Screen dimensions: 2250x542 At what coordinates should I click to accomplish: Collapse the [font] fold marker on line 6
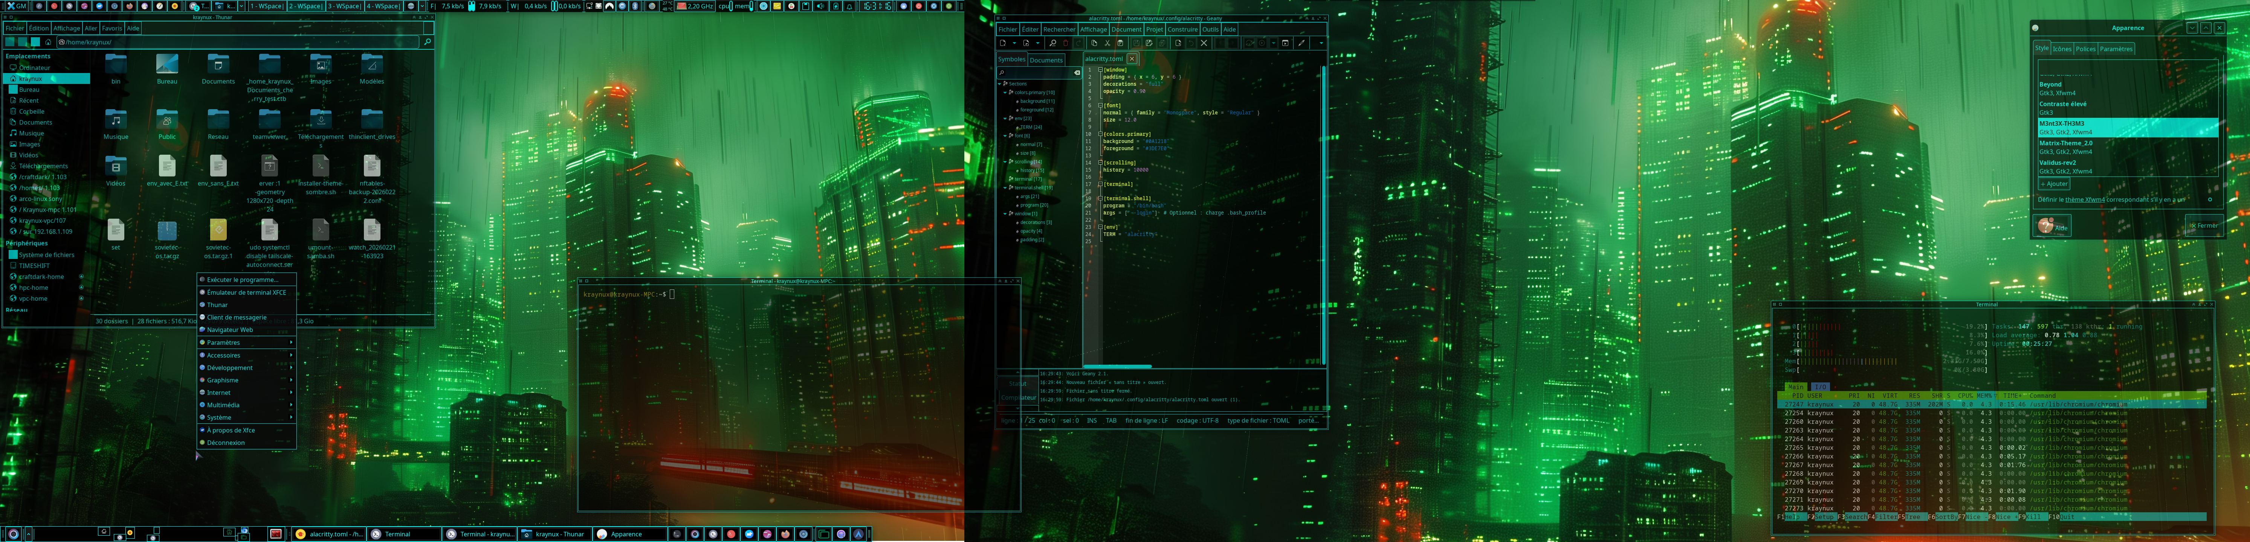tap(1101, 106)
